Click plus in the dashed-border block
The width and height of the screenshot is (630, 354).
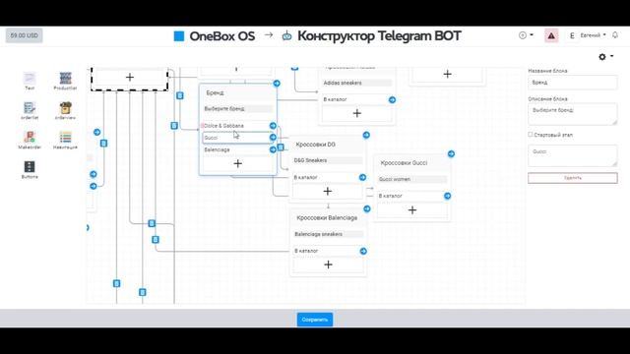coord(129,78)
